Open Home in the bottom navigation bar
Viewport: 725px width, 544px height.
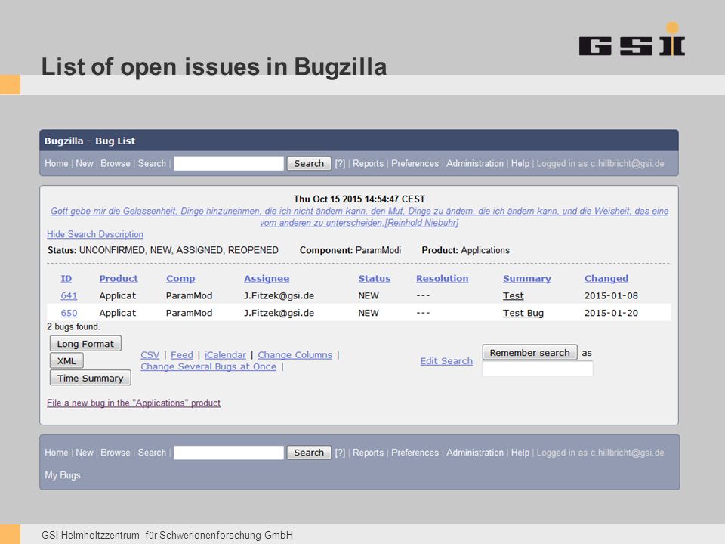click(57, 453)
